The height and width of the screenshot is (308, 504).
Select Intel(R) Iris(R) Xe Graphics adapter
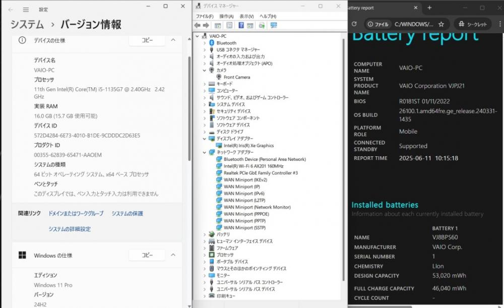pyautogui.click(x=249, y=146)
